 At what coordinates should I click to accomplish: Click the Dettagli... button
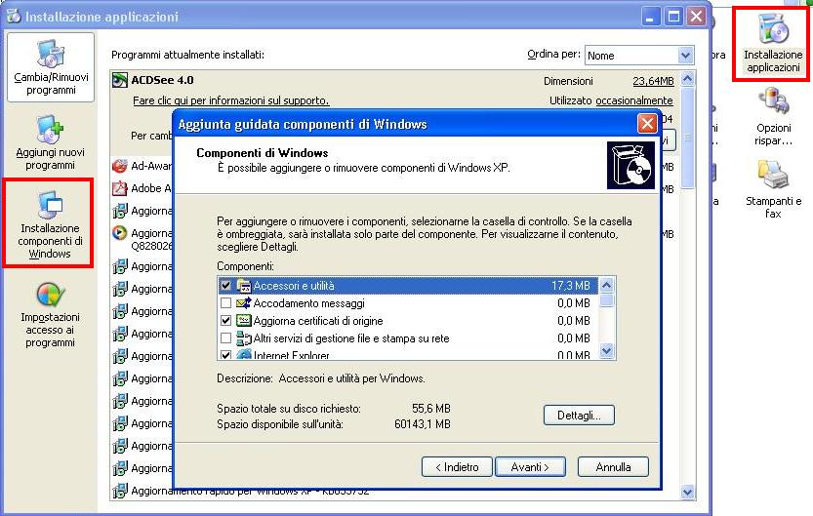coord(579,415)
